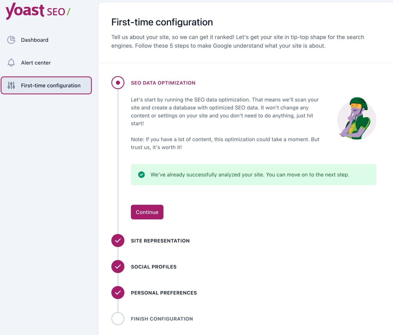Expand the Social Profiles step
This screenshot has width=393, height=335.
[x=154, y=267]
